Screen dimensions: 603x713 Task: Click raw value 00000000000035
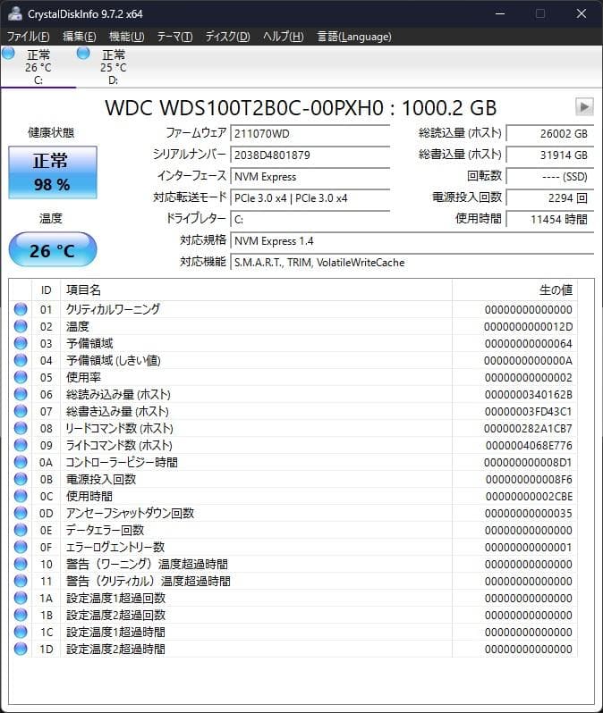point(529,514)
